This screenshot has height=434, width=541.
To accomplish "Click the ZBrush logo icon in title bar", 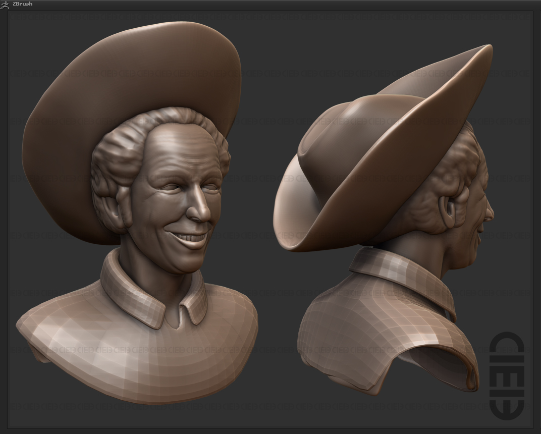I will [x=5, y=5].
